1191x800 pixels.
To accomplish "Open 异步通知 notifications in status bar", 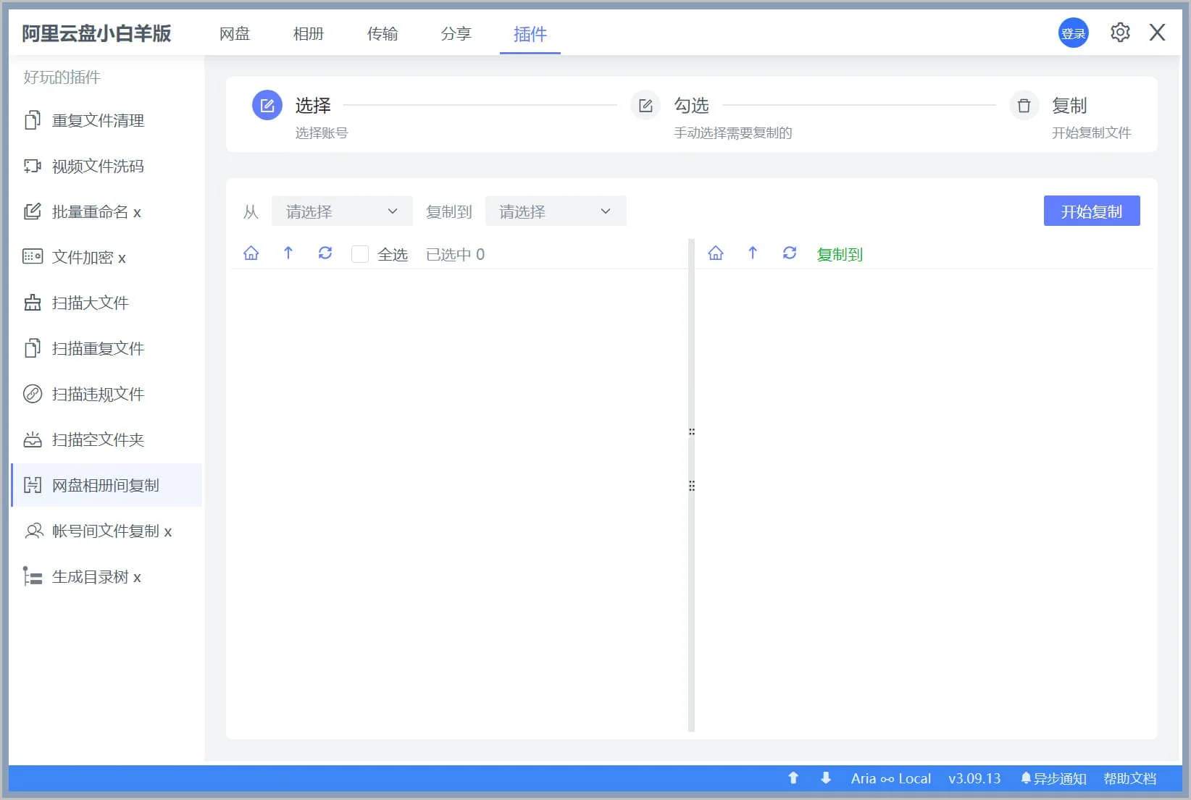I will 1053,779.
